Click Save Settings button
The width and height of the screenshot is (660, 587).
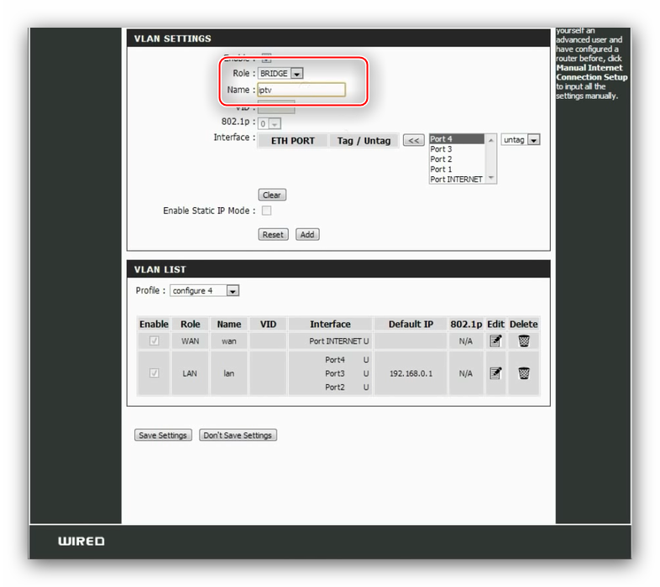click(163, 434)
